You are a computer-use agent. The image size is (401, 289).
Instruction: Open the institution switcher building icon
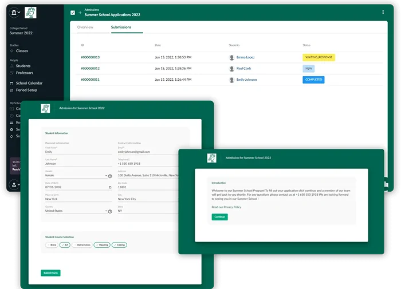point(14,13)
